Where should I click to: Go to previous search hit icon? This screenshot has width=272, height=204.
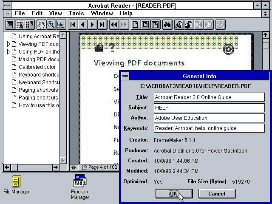(198, 25)
